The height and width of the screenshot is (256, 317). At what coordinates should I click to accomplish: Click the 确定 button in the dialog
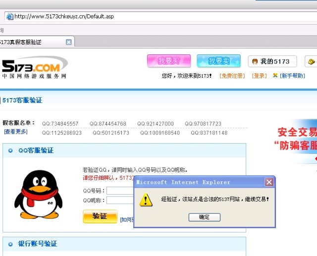coord(204,217)
